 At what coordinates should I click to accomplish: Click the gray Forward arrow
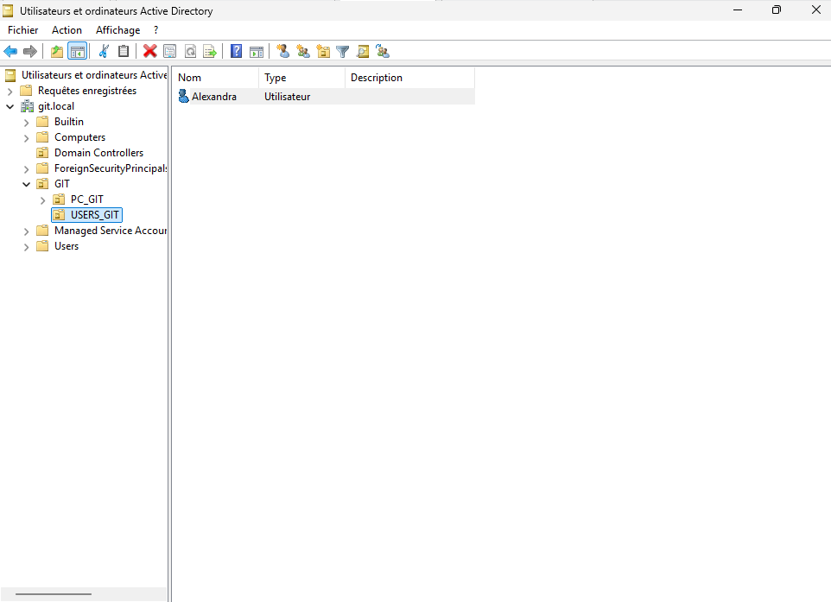click(x=30, y=52)
